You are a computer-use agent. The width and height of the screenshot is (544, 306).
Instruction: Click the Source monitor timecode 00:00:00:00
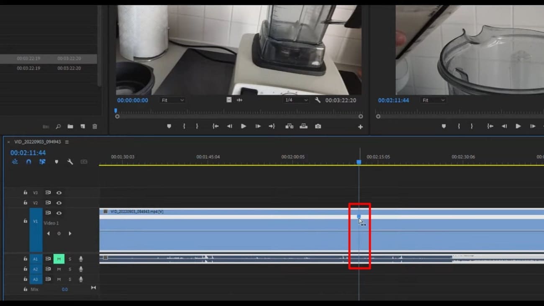point(133,100)
